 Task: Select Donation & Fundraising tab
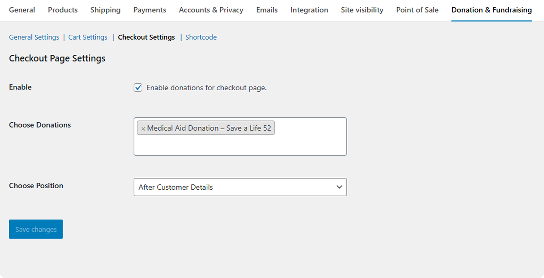[x=491, y=10]
